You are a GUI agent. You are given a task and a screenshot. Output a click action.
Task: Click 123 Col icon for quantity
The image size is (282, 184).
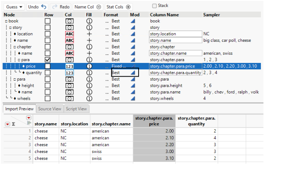pos(70,73)
